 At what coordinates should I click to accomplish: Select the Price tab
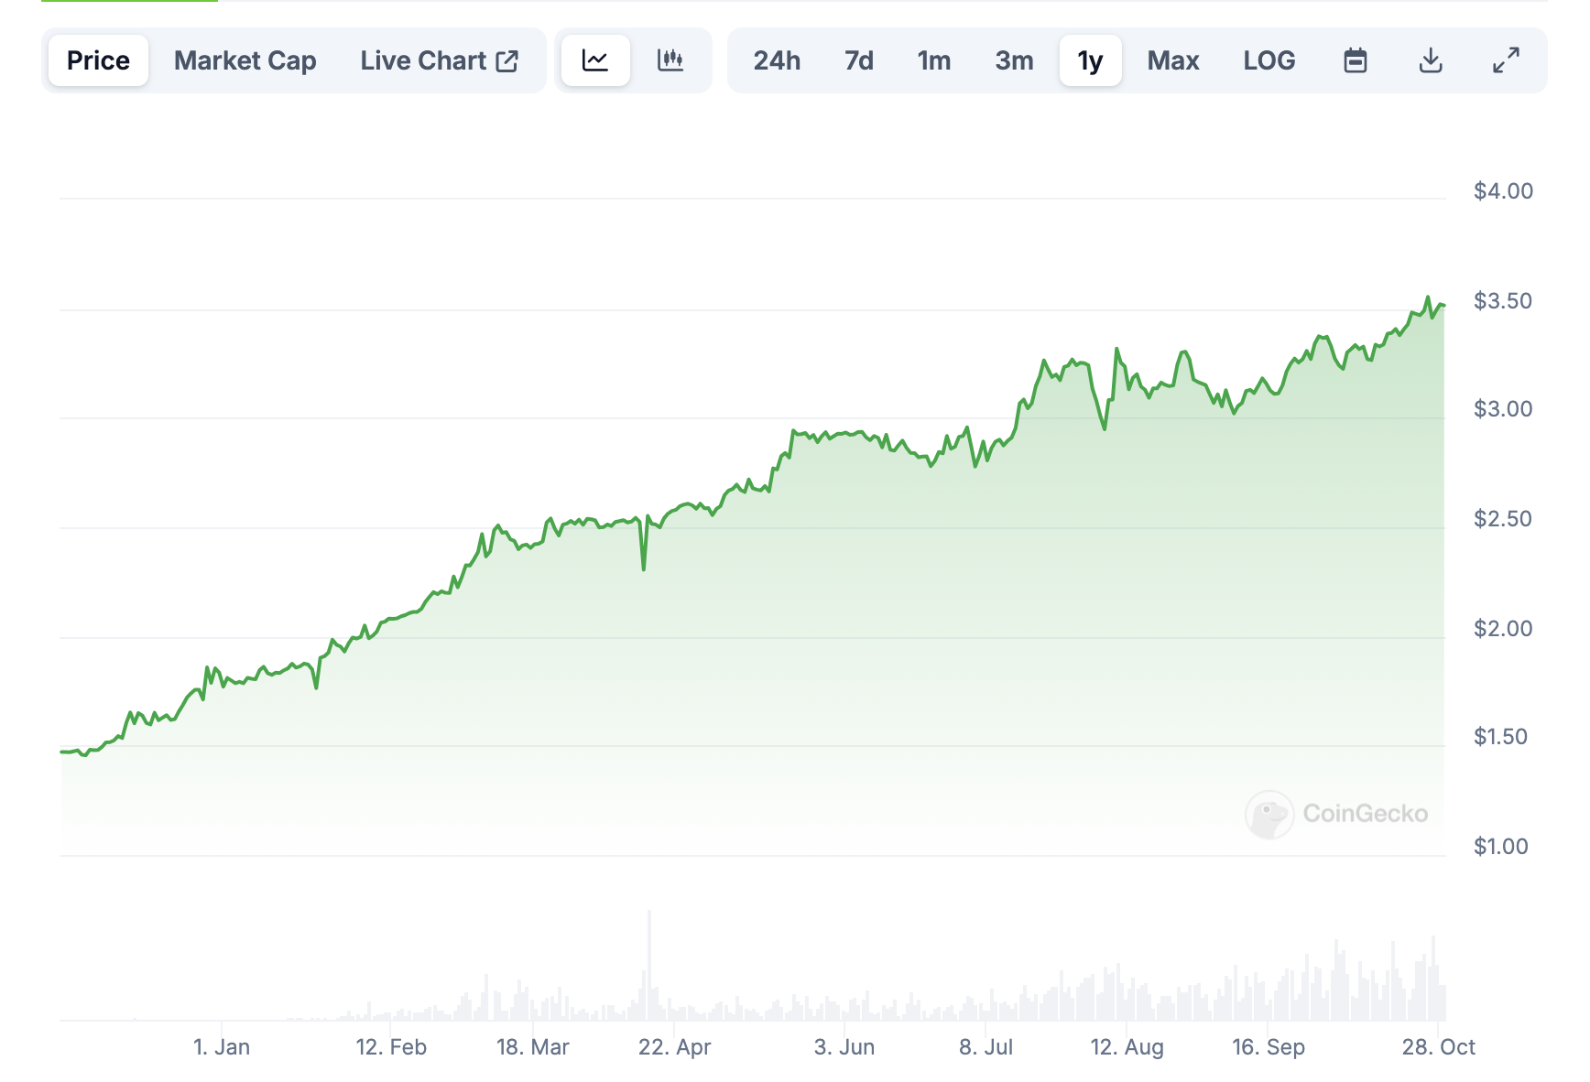pyautogui.click(x=98, y=60)
